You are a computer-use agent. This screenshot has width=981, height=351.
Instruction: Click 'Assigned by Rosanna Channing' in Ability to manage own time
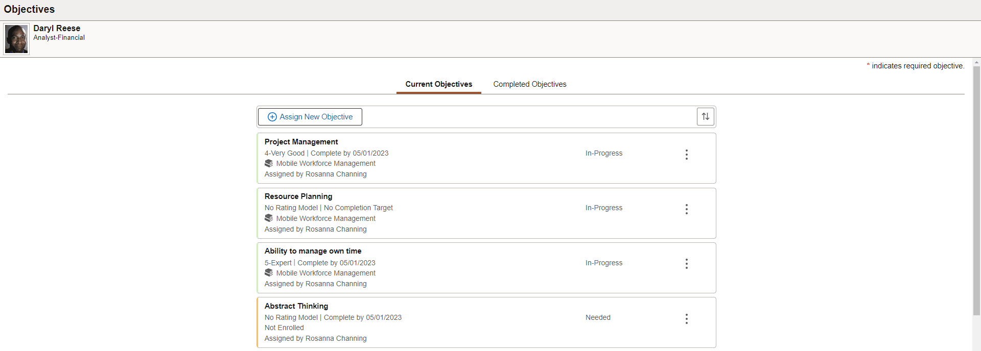(x=316, y=284)
